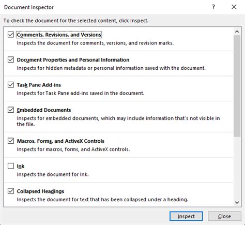The height and width of the screenshot is (225, 245).
Task: Uncheck Comments, Revisions, and Versions checkbox
Action: [x=11, y=35]
